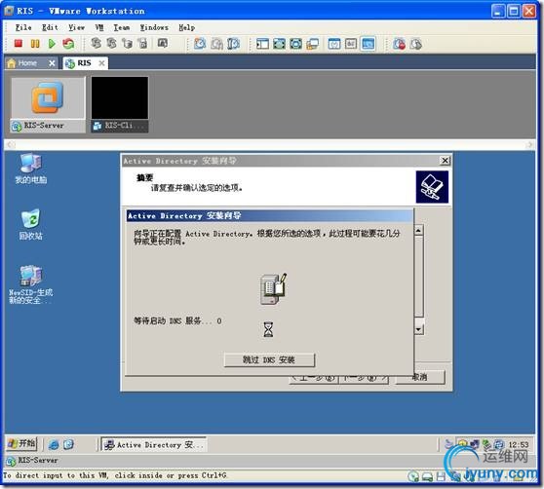Close the Active Directory 安装向导 dialog
The width and height of the screenshot is (544, 489).
point(445,161)
